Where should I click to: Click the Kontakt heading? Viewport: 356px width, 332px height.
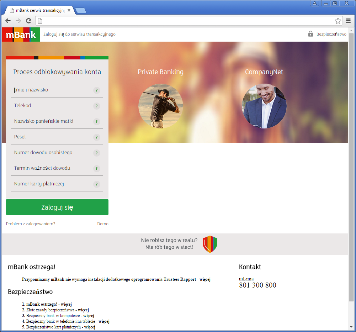click(250, 267)
